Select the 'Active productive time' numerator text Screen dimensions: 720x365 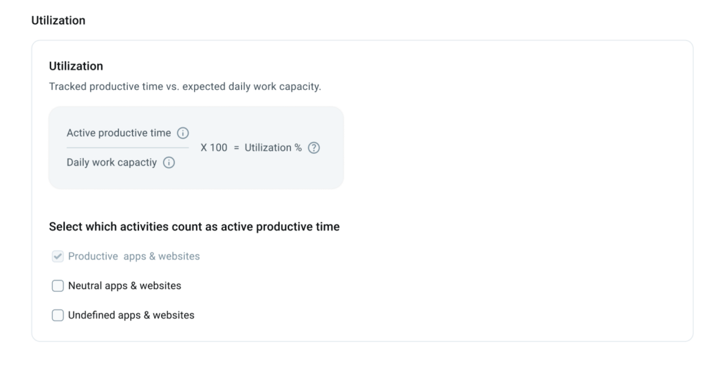click(118, 133)
